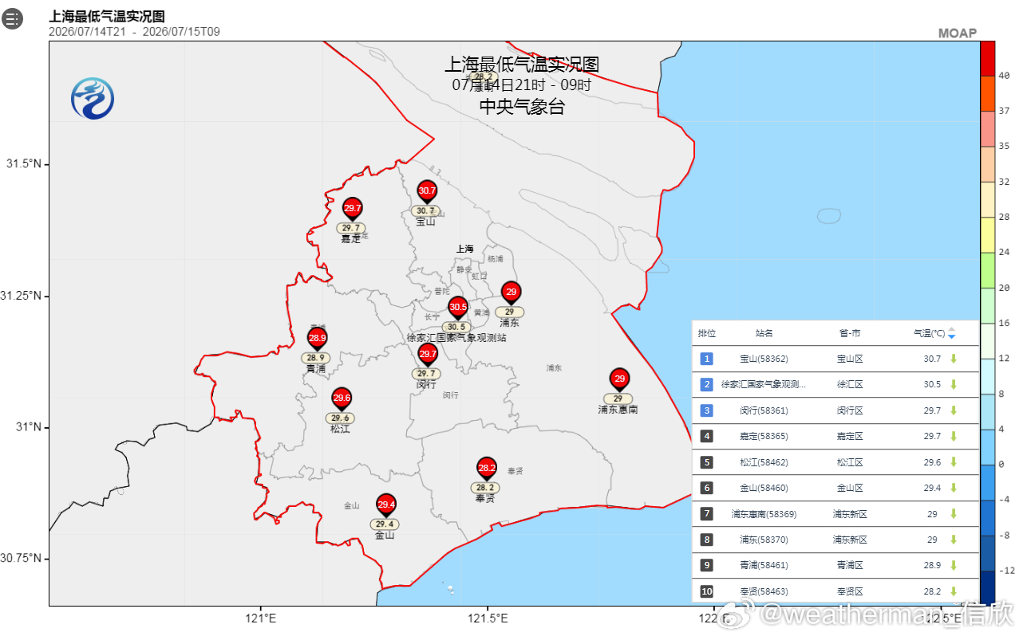Image resolution: width=1023 pixels, height=640 pixels.
Task: Click the 浦东 marker pin showing 29
Action: click(x=511, y=293)
